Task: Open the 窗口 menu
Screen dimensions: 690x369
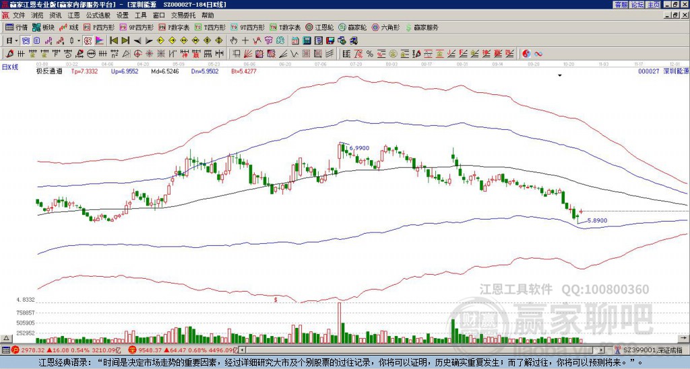Action: coord(159,15)
